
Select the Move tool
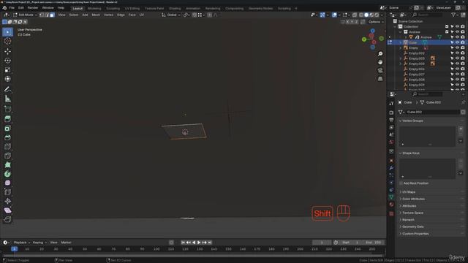click(x=7, y=51)
